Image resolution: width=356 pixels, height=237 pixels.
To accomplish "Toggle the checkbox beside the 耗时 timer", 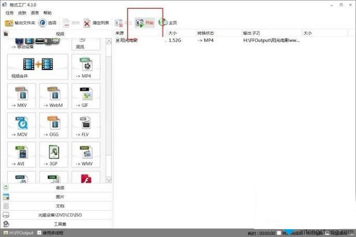I will coord(279,233).
